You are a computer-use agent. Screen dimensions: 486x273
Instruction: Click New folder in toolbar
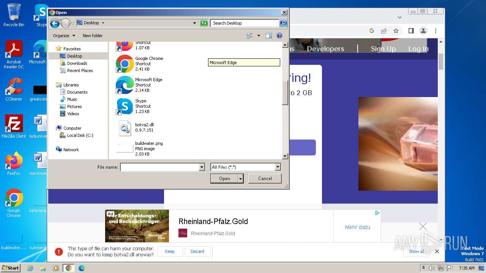click(93, 36)
